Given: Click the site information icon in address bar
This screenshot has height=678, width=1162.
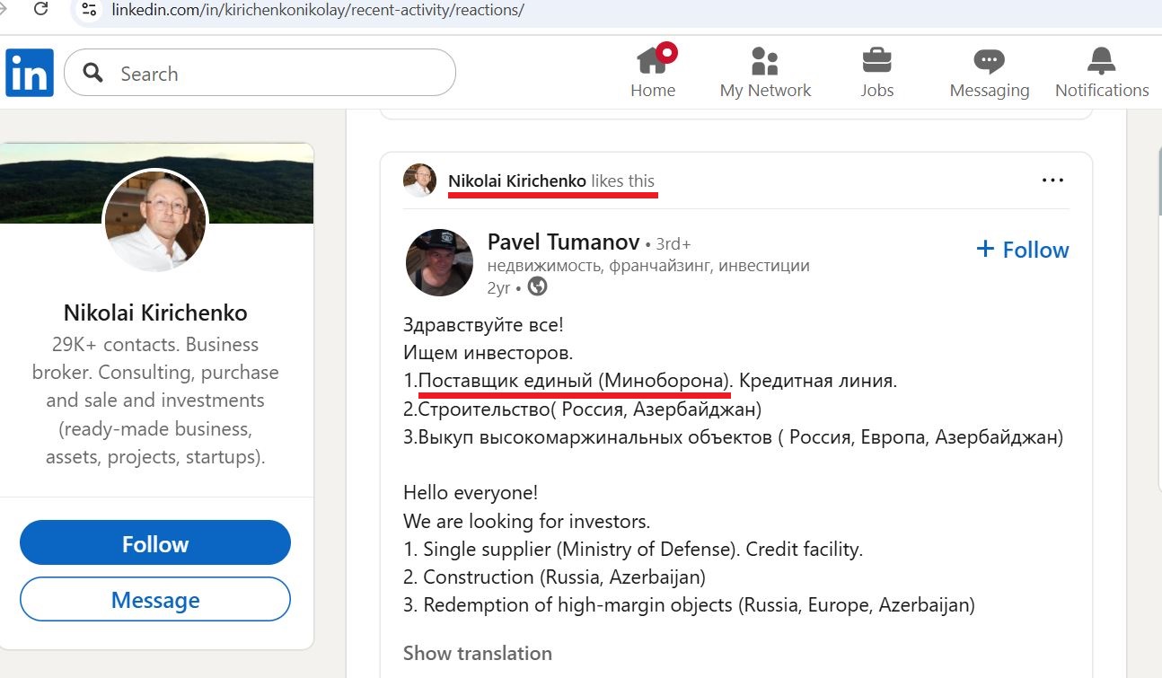Looking at the screenshot, I should click(88, 10).
